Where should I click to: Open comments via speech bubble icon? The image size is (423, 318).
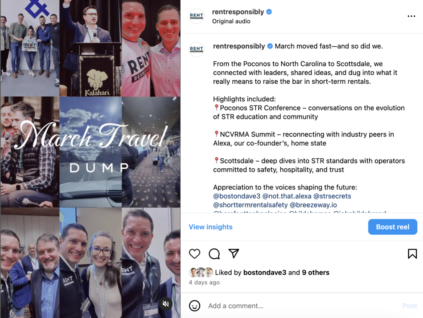(214, 254)
